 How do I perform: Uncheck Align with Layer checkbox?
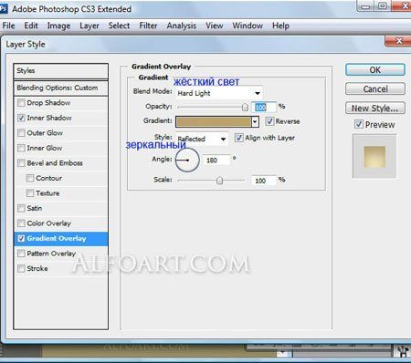[x=238, y=138]
